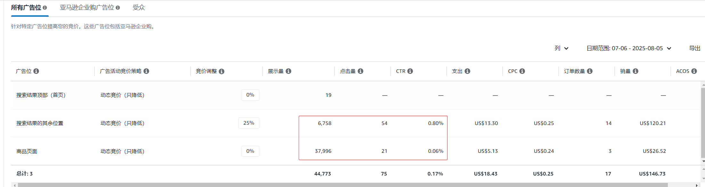Click the horizontal scrollbar at bottom

(343, 185)
